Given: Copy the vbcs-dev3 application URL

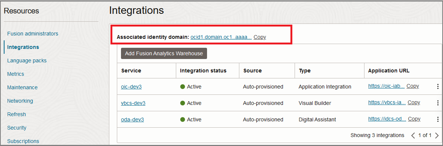Looking at the screenshot, I should 414,102.
